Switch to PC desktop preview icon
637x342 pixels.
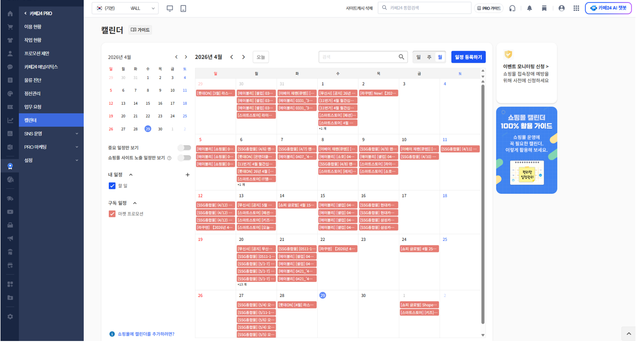coord(170,8)
